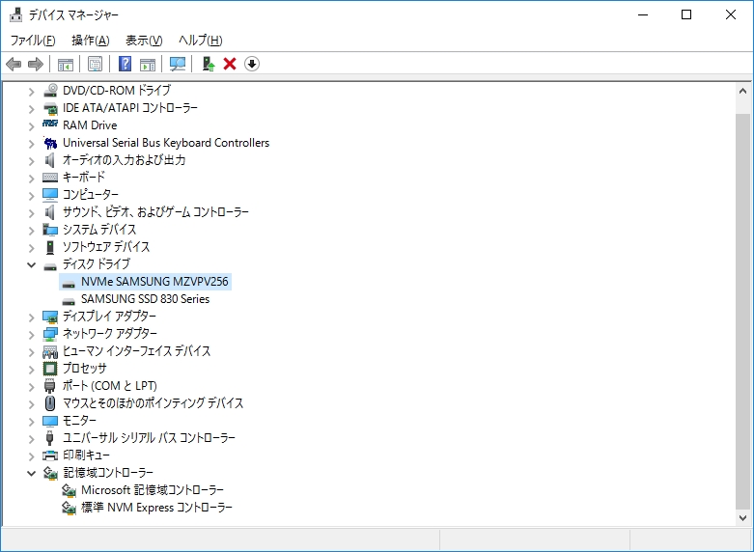Click the back arrow in the toolbar
Screen dimensions: 754x552
pos(14,64)
